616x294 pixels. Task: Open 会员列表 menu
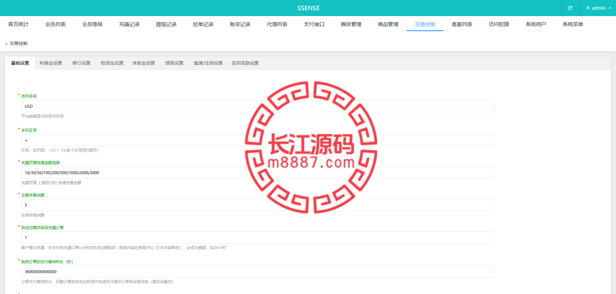pos(55,24)
